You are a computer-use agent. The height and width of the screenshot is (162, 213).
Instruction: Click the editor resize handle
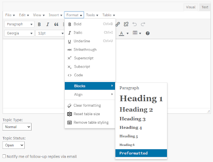tap(208, 111)
